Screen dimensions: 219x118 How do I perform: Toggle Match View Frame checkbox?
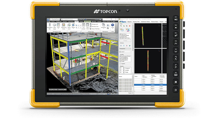pos(120,38)
